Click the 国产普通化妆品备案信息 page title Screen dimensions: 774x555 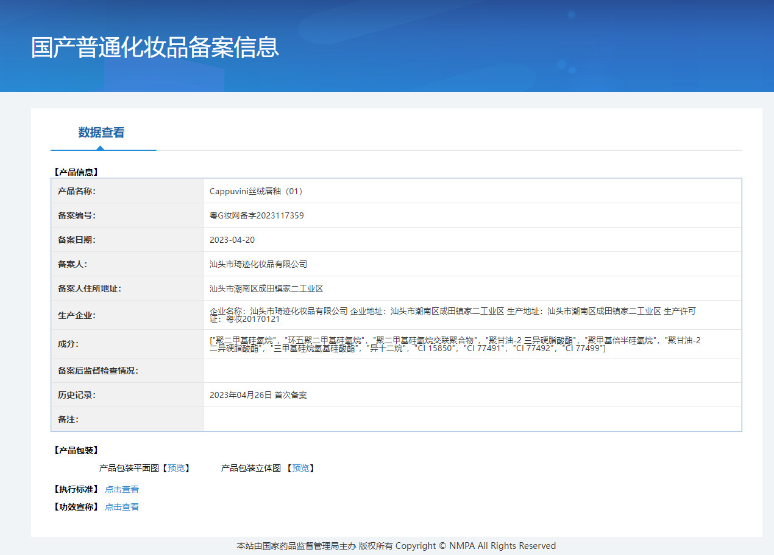[155, 47]
